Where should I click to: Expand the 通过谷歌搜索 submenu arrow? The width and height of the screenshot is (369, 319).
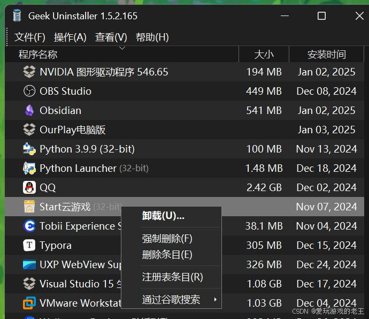[216, 299]
